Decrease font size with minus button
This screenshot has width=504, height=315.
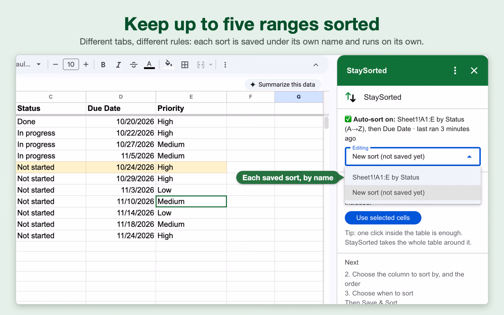56,65
